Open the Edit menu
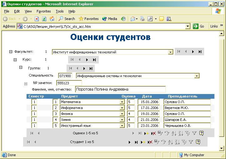Image resolution: width=226 pixels, height=159 pixels. [x=17, y=11]
